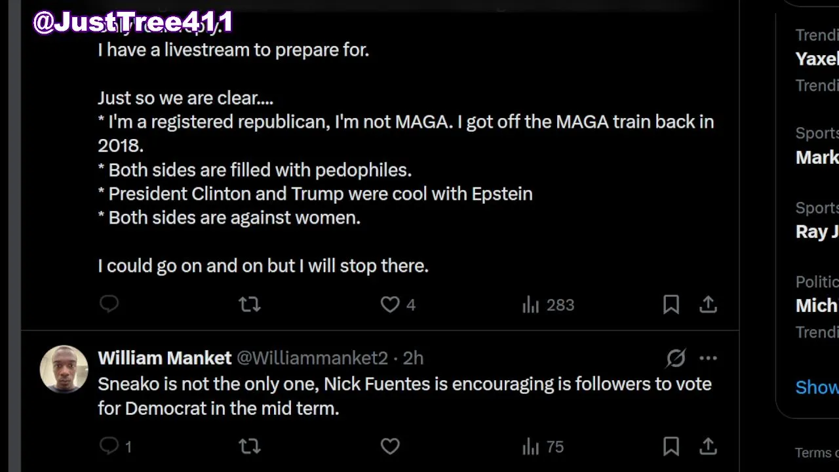
Task: Like the tweet with 4 likes
Action: (390, 304)
